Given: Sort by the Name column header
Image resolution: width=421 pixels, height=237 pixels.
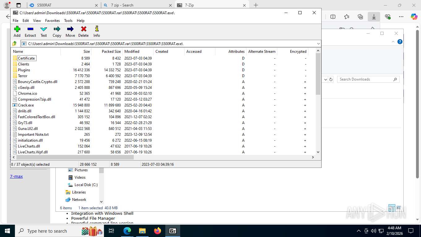Looking at the screenshot, I should pos(36,52).
